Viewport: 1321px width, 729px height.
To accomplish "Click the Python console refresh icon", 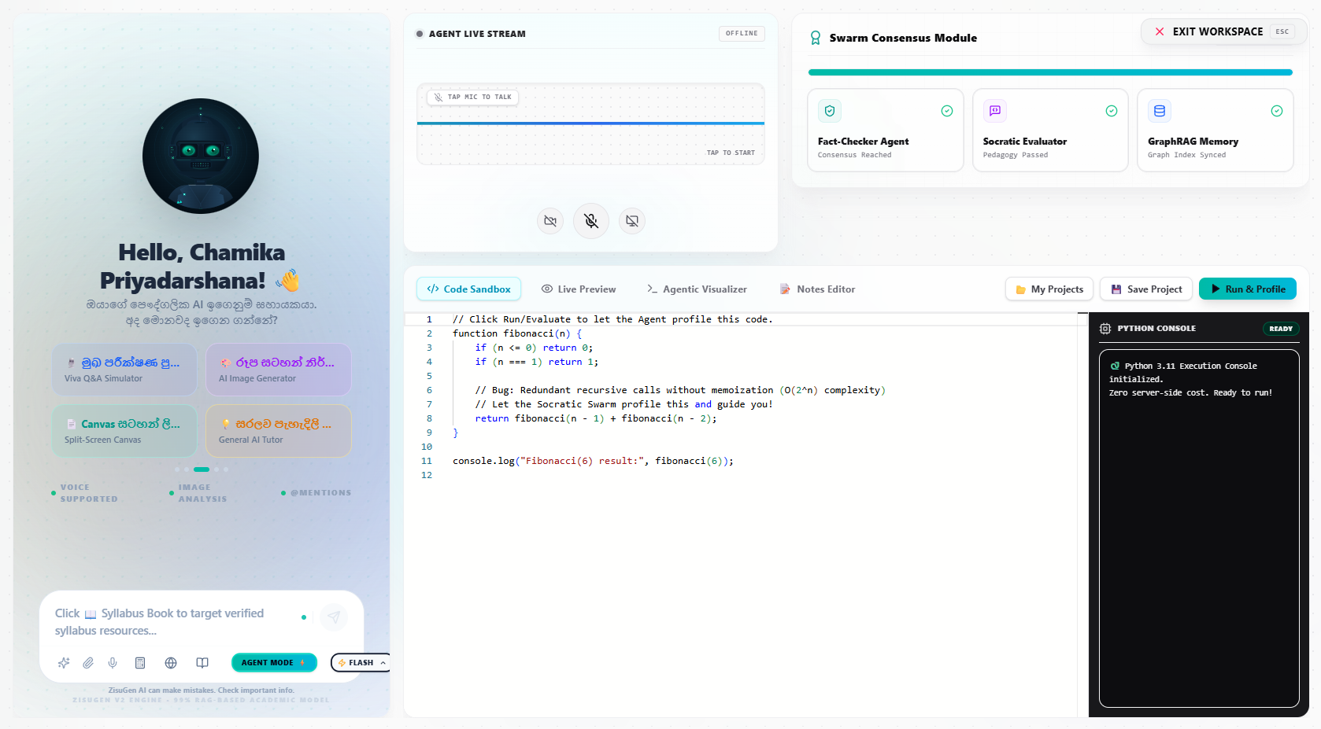I will [x=1115, y=366].
